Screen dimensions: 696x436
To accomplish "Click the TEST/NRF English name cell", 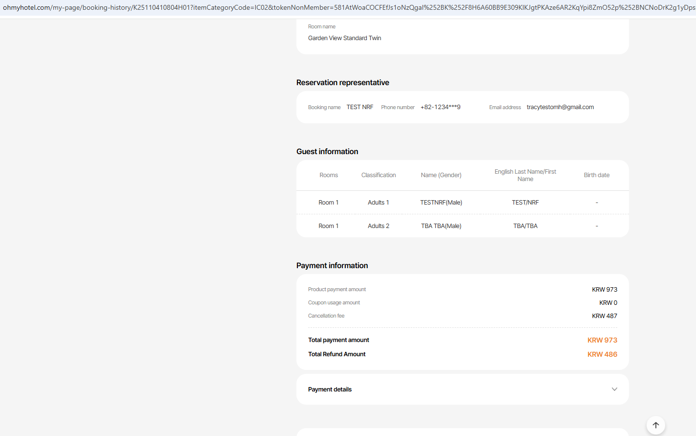I will [525, 203].
